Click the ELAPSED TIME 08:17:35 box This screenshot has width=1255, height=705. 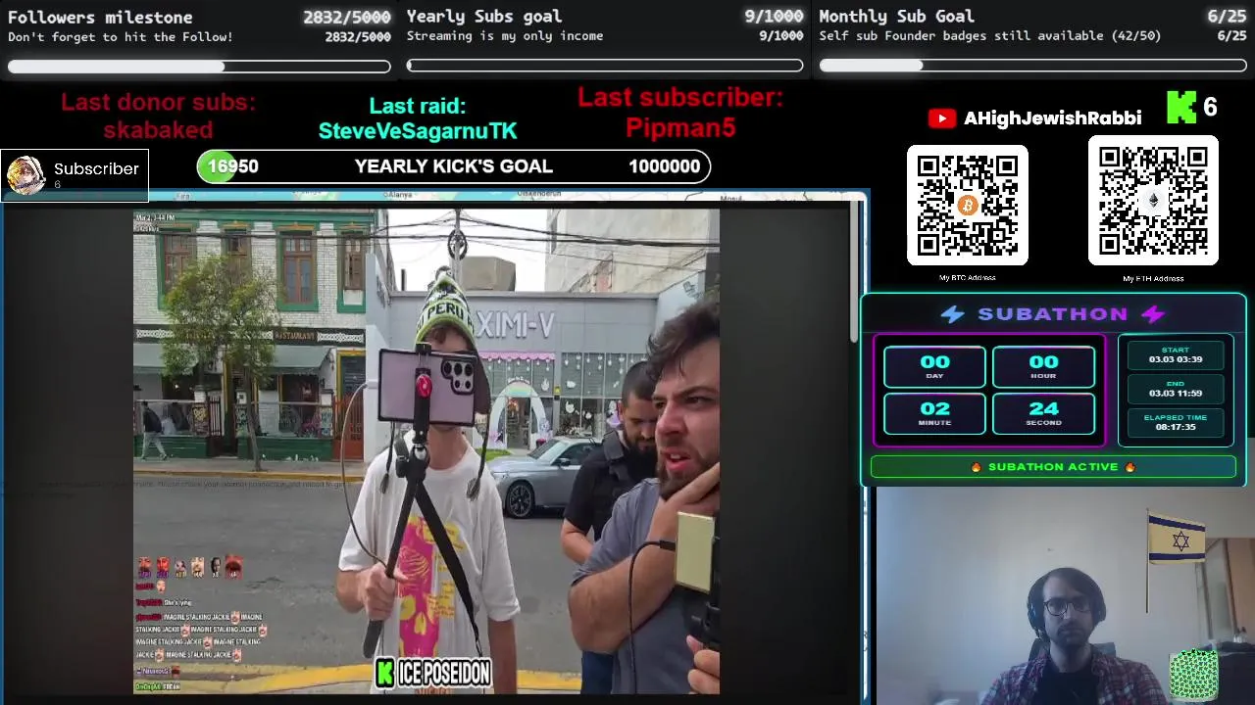1176,422
